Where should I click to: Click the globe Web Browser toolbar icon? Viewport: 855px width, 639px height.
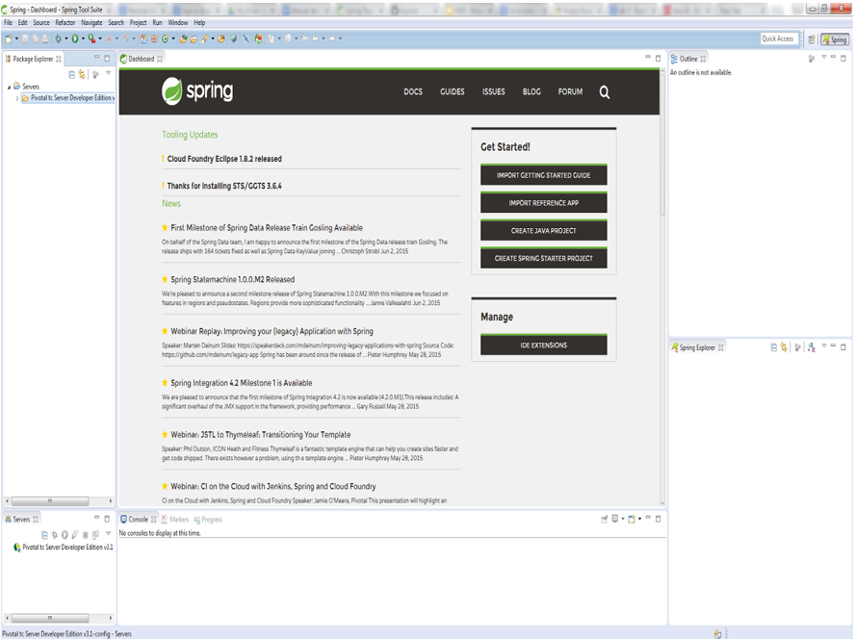(234, 38)
